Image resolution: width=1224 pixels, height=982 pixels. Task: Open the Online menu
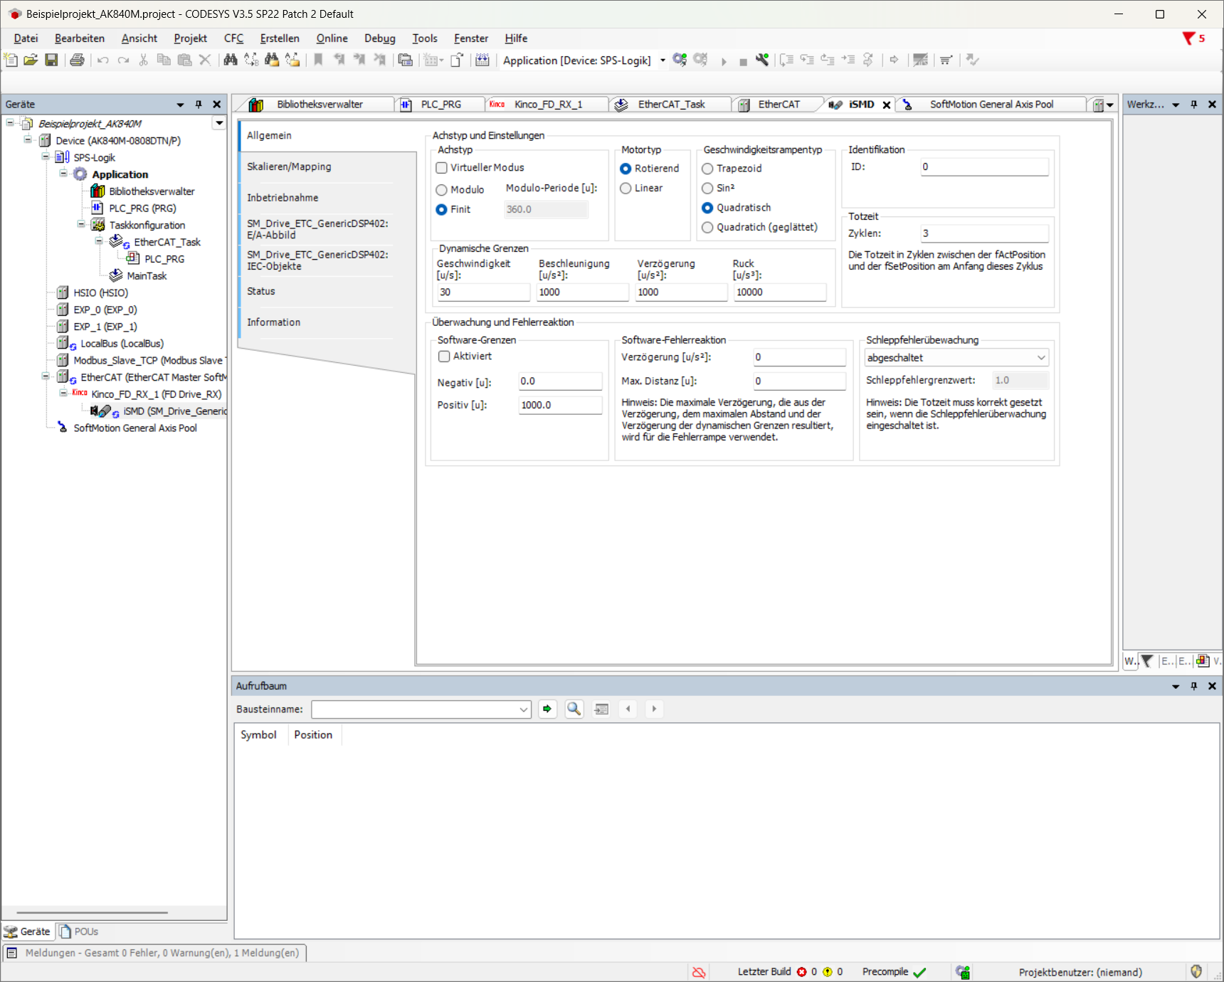332,38
